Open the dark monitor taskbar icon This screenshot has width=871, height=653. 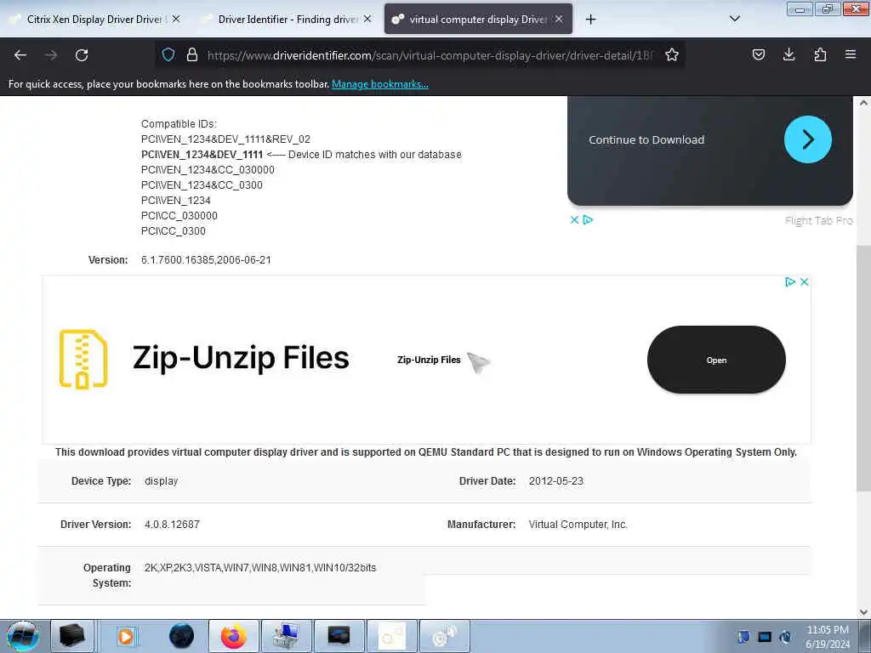click(x=339, y=636)
